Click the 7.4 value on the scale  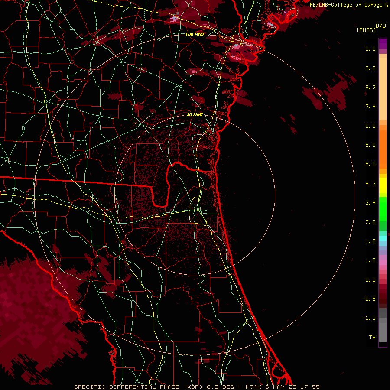[370, 107]
